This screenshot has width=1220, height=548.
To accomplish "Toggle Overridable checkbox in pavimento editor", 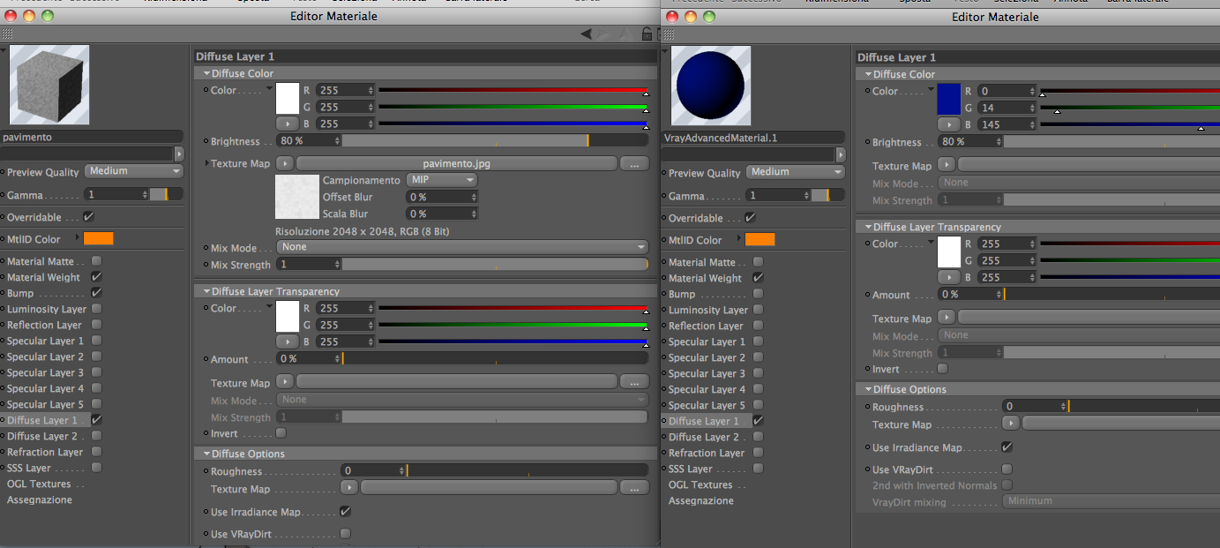I will click(88, 216).
